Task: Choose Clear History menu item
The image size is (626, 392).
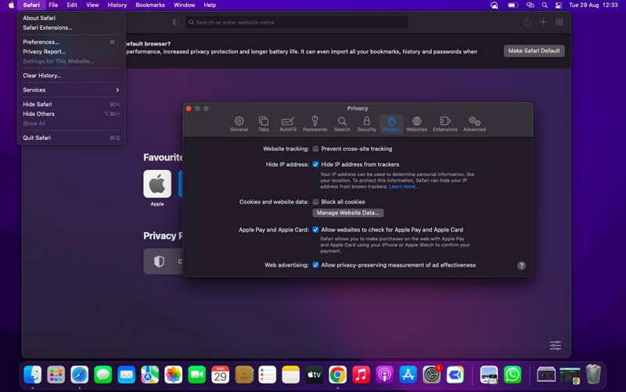Action: point(71,75)
